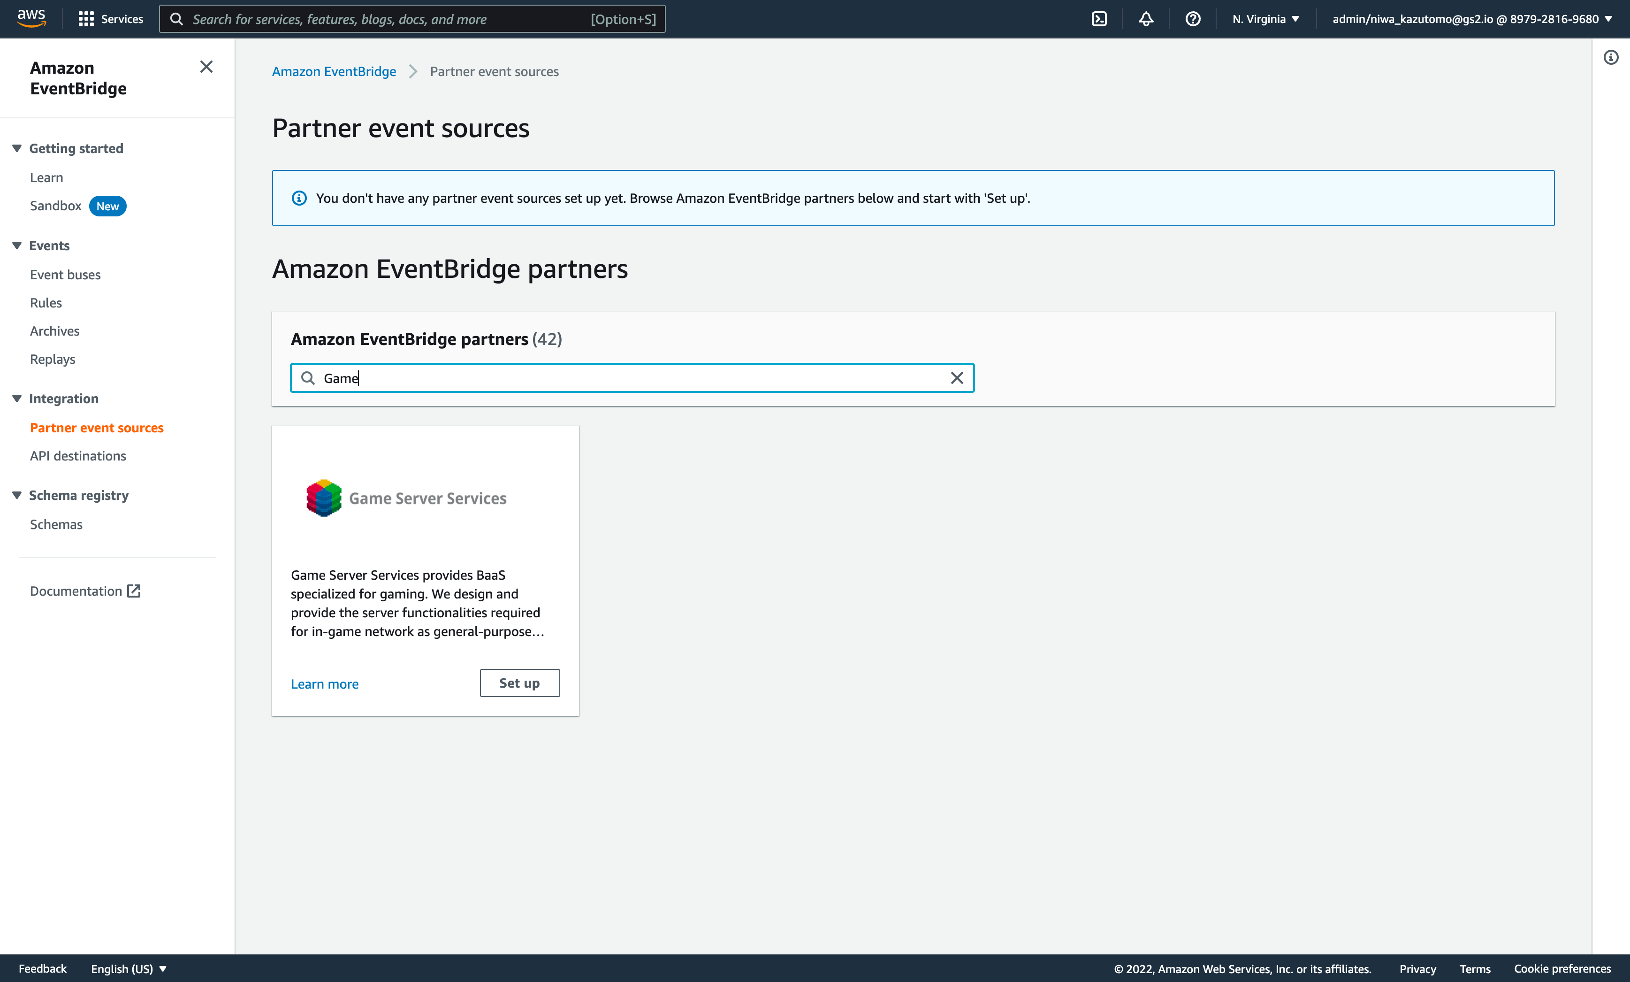Collapse the Schema registry section

pyautogui.click(x=16, y=495)
